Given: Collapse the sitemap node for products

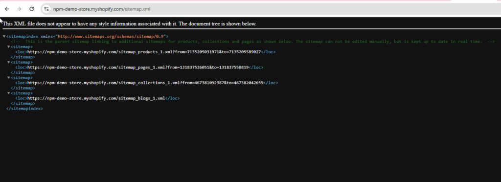Looking at the screenshot, I should coord(9,46).
